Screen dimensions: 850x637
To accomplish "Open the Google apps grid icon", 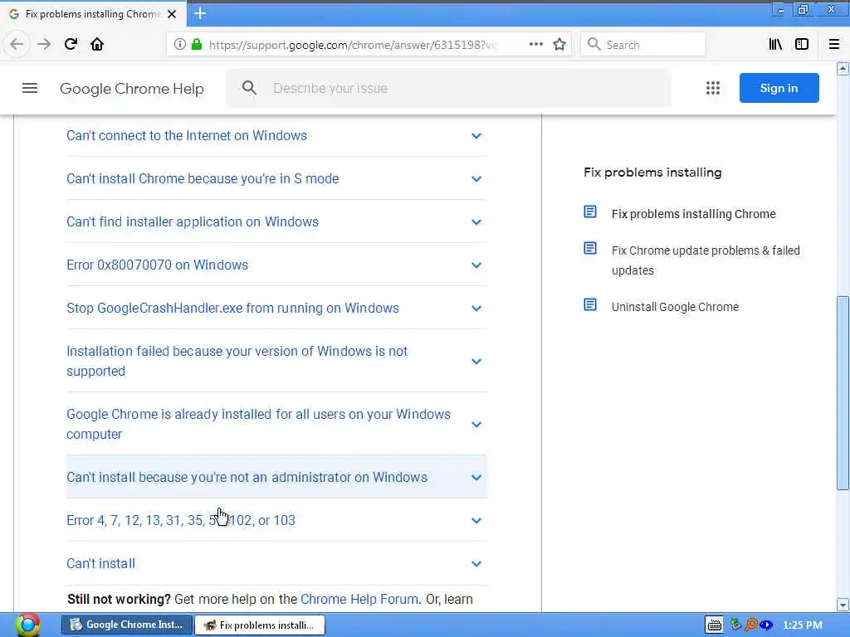I will [x=713, y=88].
